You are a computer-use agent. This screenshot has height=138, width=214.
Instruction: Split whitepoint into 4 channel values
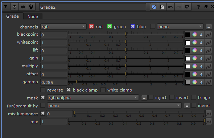(x=201, y=43)
